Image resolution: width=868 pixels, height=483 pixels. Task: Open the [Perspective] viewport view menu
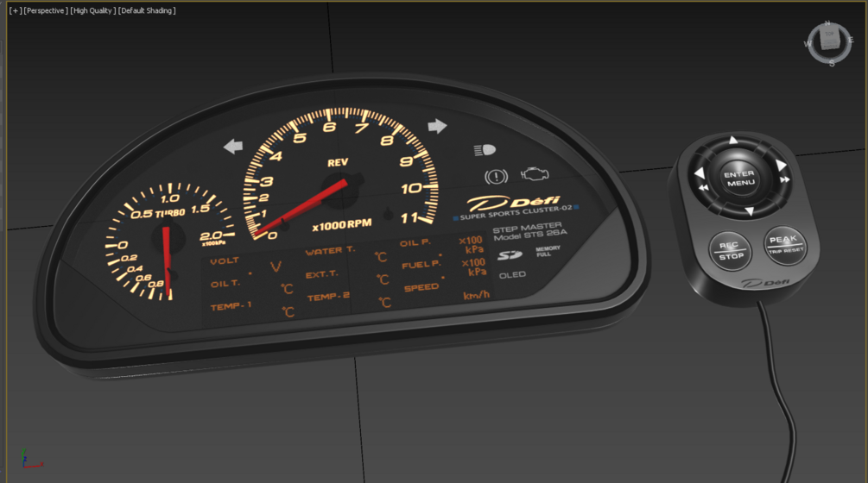click(46, 10)
